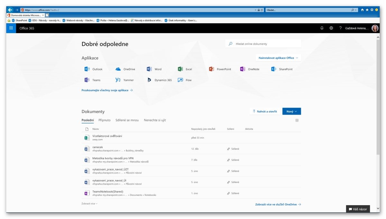Open the account profile picture menu

(375, 28)
